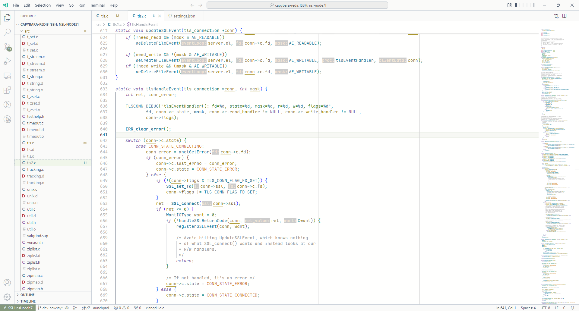579x311 pixels.
Task: Open Source Control view with 13 changes
Action: click(7, 47)
